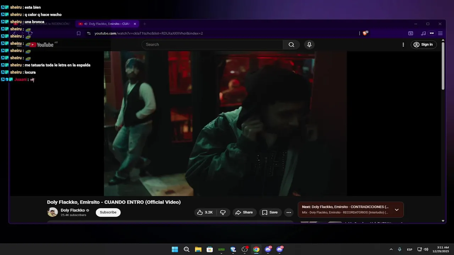The width and height of the screenshot is (454, 255).
Task: Click the search magnifier button on YouTube
Action: (291, 45)
